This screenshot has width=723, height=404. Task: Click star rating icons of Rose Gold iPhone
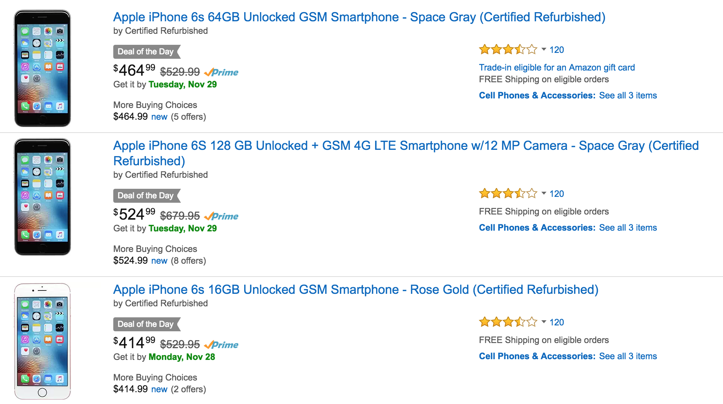tap(508, 322)
